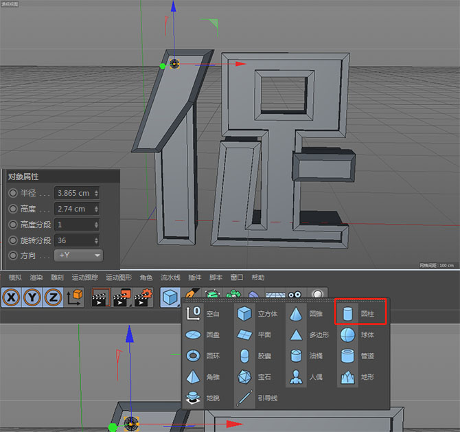Open the 运动跟踪 menu
Image resolution: width=460 pixels, height=432 pixels.
(x=84, y=277)
